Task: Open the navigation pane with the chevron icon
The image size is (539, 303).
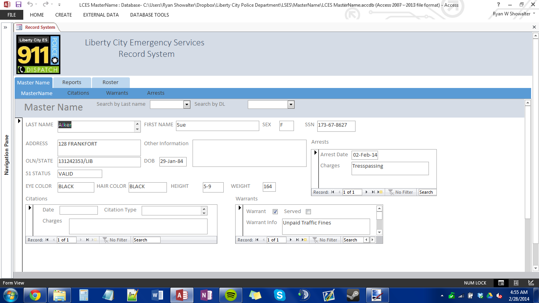Action: (6, 27)
